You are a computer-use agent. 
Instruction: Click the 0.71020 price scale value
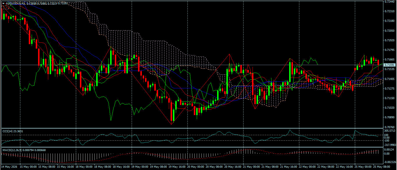tap(389, 108)
